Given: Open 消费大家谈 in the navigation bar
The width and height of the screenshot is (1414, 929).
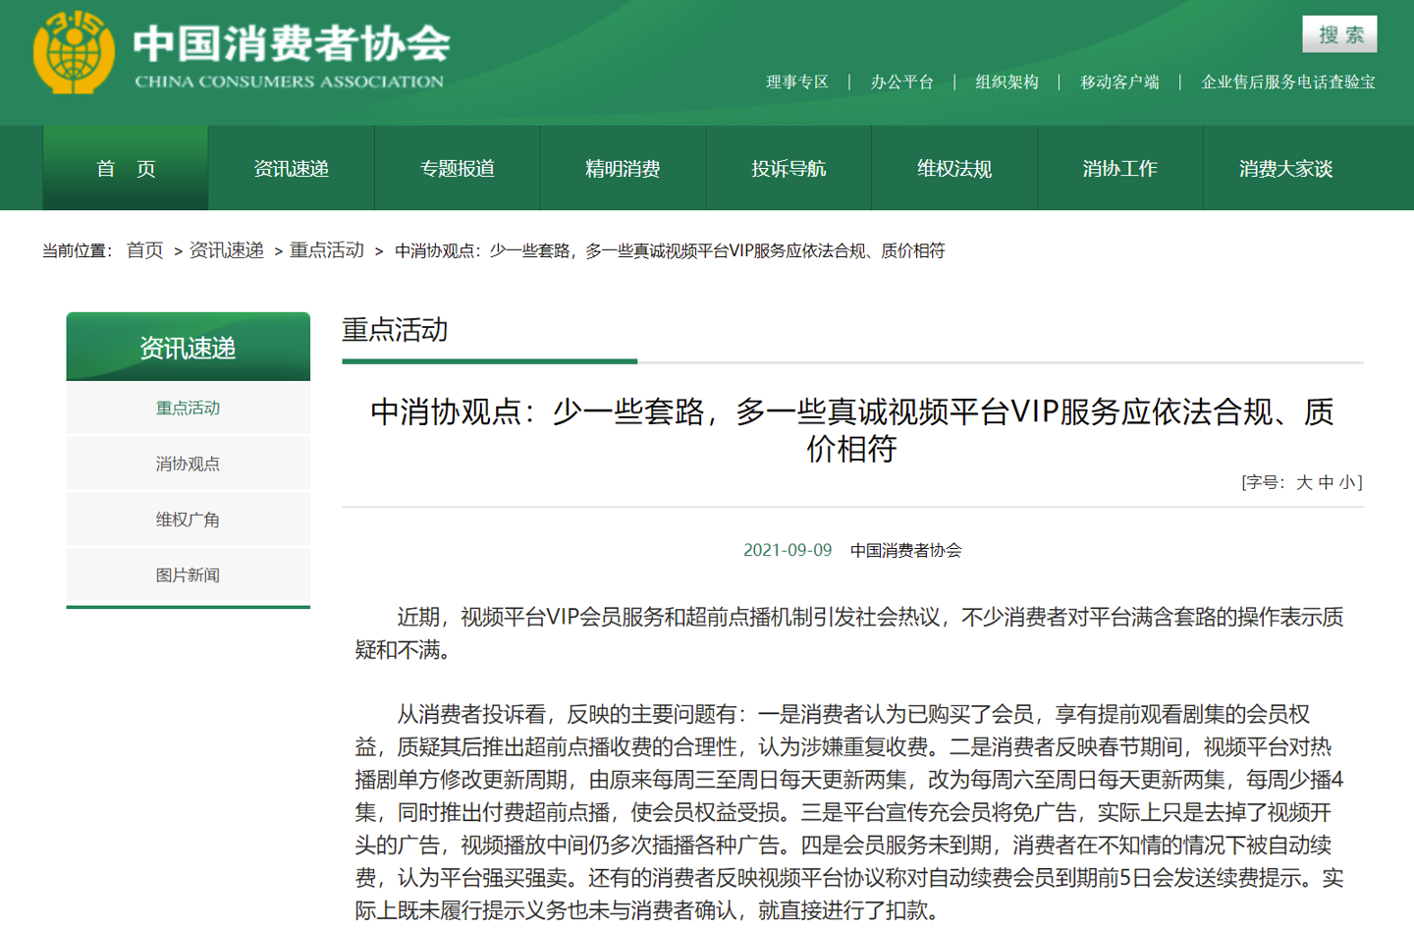Looking at the screenshot, I should point(1285,169).
